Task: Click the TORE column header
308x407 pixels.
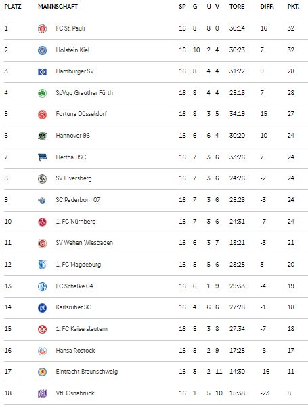Action: point(237,7)
